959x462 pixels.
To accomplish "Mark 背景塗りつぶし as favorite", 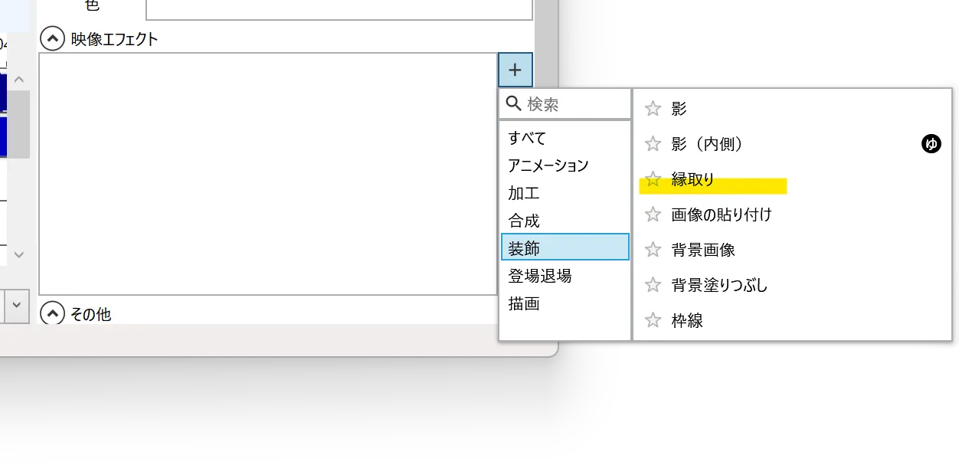I will (653, 285).
